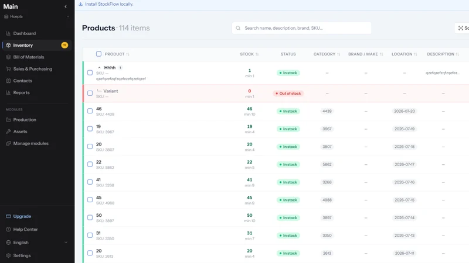Click the Out of stock status badge
The height and width of the screenshot is (263, 469).
tap(288, 94)
